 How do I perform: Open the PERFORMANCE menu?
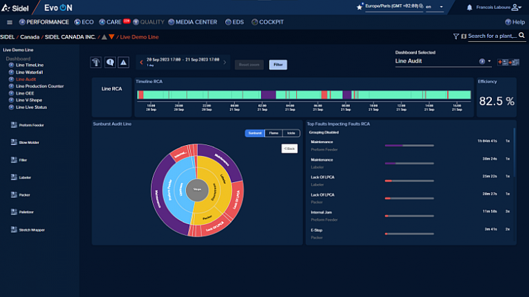[43, 22]
